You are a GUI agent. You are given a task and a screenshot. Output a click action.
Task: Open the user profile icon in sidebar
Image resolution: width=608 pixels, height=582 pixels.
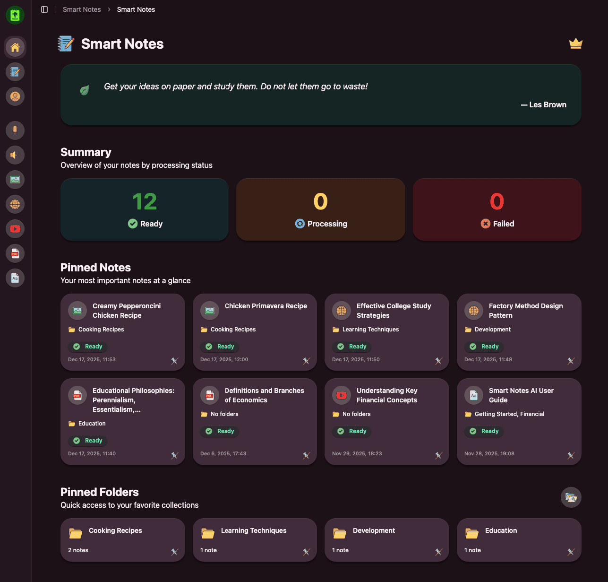(15, 96)
